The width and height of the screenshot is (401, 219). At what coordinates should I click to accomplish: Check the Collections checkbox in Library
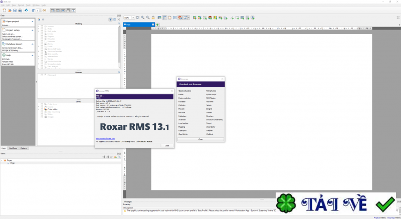pyautogui.click(x=42, y=104)
